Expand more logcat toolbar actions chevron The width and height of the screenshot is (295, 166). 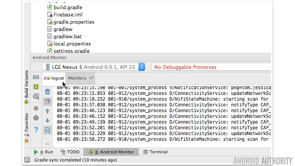point(47,144)
